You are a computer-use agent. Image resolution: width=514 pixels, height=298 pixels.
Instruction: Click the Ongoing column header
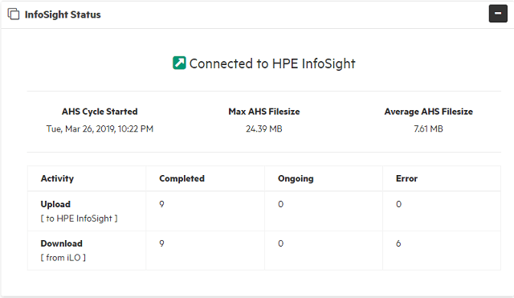coord(296,178)
